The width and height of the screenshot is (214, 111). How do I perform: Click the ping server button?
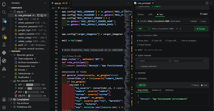[x=203, y=21]
